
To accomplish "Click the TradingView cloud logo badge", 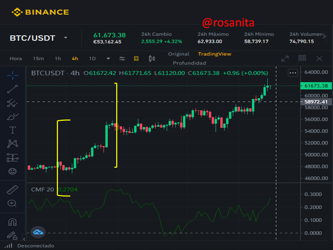I will [x=38, y=232].
